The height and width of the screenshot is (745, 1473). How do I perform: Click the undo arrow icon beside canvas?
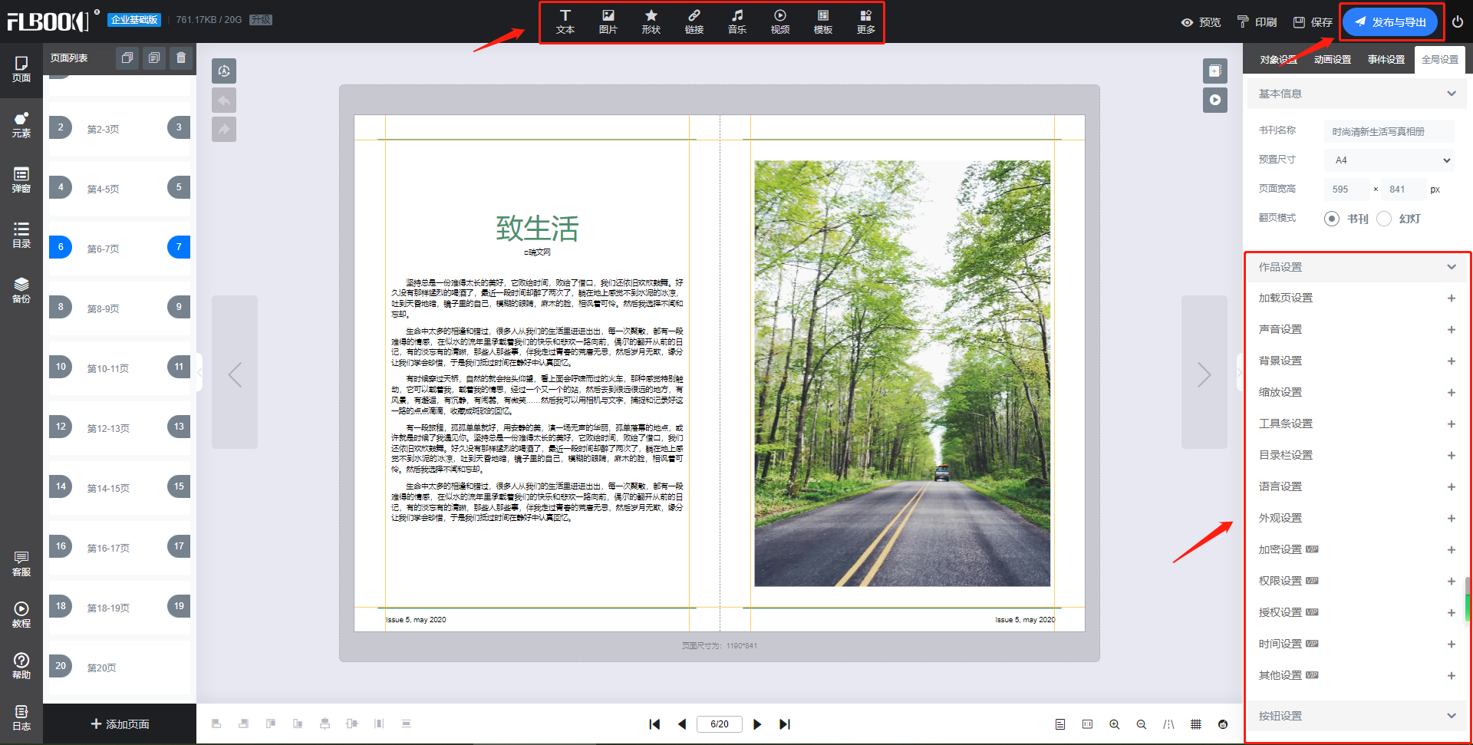tap(224, 101)
